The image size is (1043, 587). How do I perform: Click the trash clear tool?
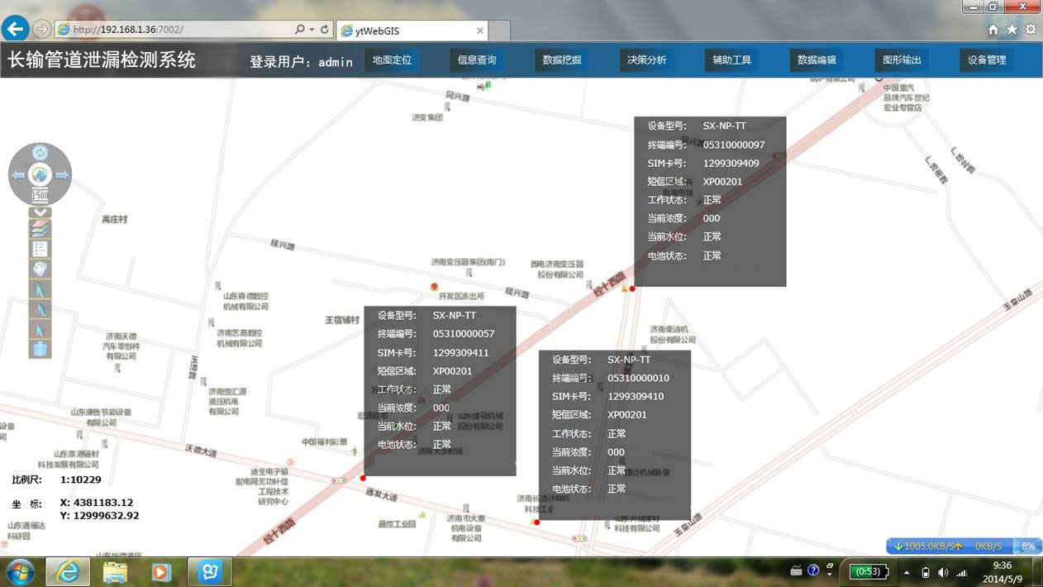coord(40,349)
